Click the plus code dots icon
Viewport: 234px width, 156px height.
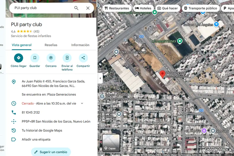[14, 122]
